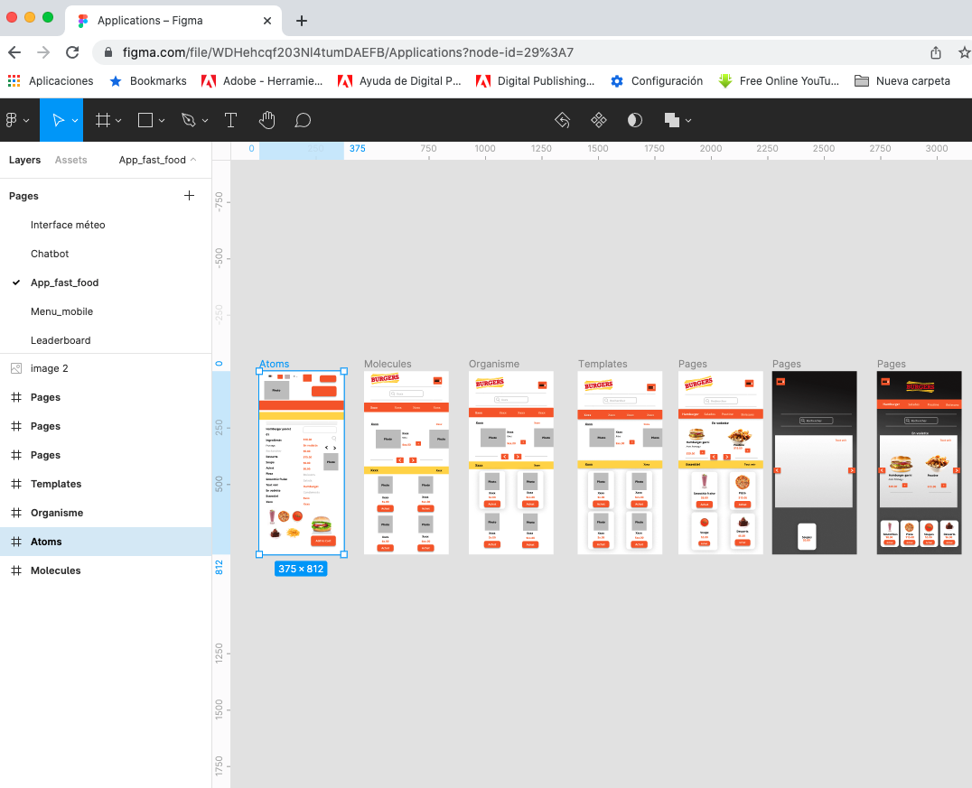The image size is (972, 788).
Task: Switch to the Assets tab
Action: [x=71, y=160]
